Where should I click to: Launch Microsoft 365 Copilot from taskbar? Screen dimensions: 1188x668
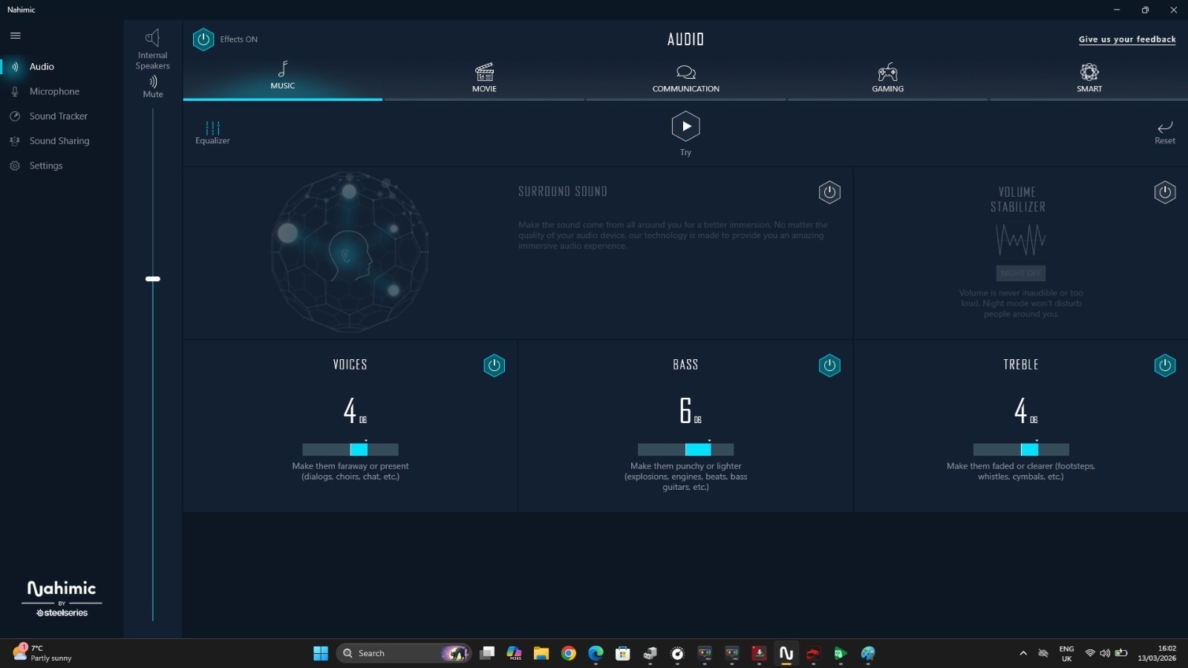click(515, 653)
